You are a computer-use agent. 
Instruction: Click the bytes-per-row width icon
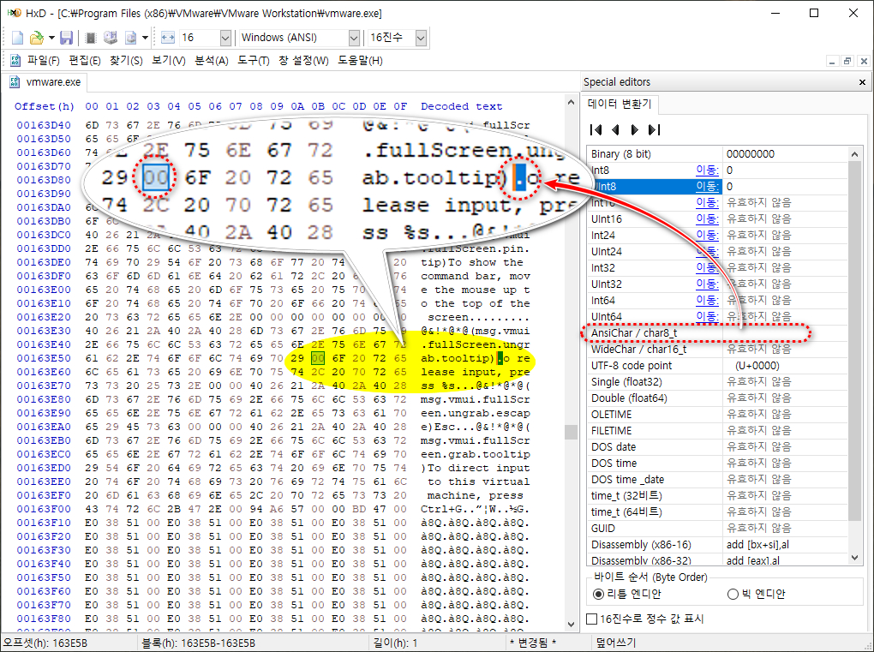(x=168, y=38)
